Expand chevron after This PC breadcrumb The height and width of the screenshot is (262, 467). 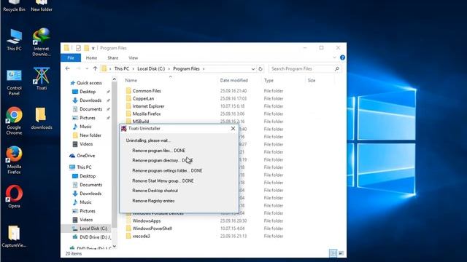coord(133,69)
